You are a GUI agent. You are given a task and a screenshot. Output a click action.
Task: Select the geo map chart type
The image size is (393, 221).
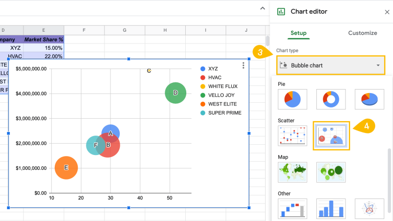[293, 172]
